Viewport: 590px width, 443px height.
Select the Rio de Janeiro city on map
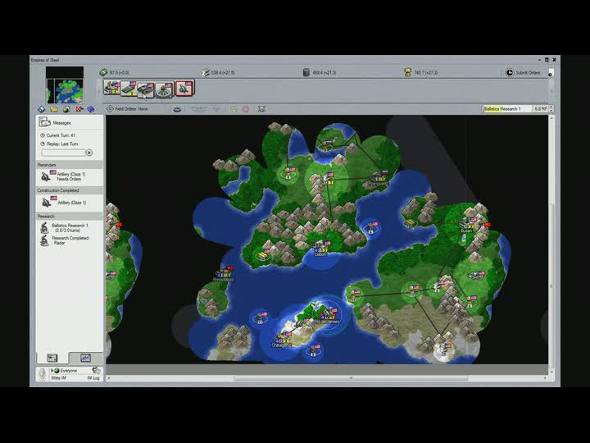pyautogui.click(x=327, y=317)
